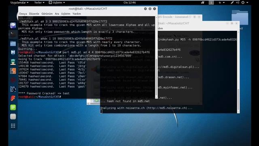The height and width of the screenshot is (146, 259).
Task: Click 'Selected charset for attack' line
Action: [75, 56]
